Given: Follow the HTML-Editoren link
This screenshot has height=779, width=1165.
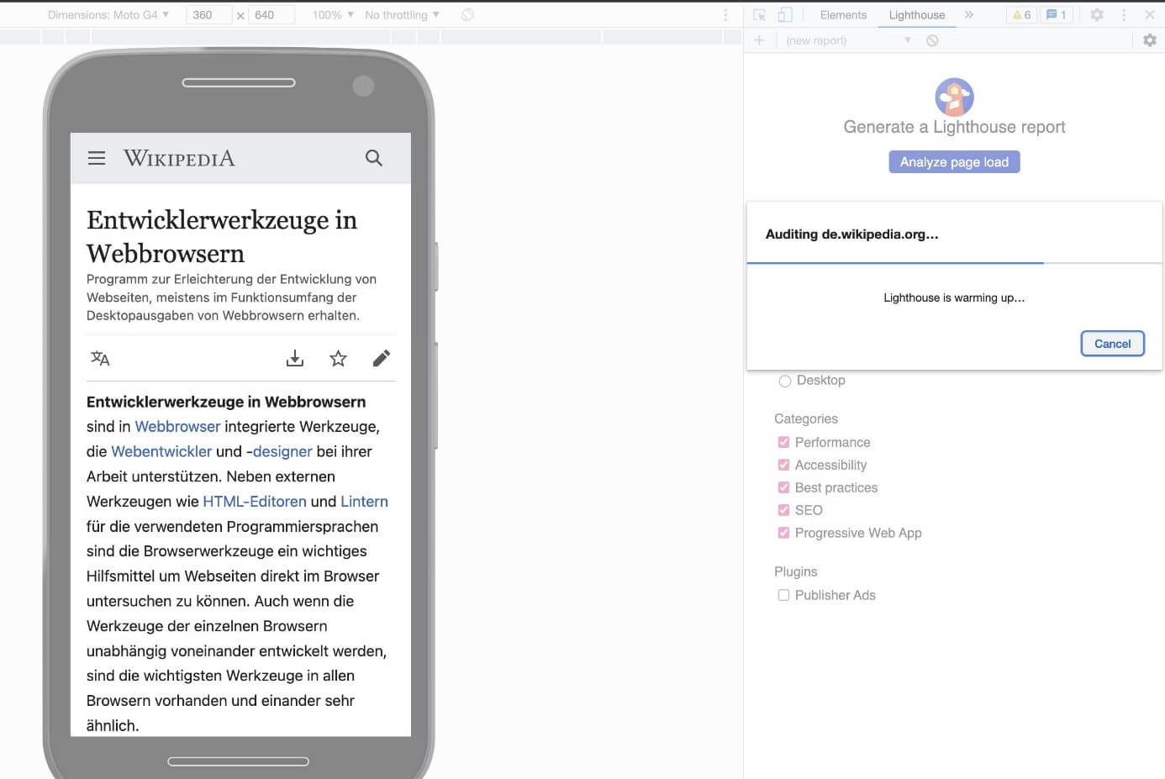Looking at the screenshot, I should tap(255, 502).
